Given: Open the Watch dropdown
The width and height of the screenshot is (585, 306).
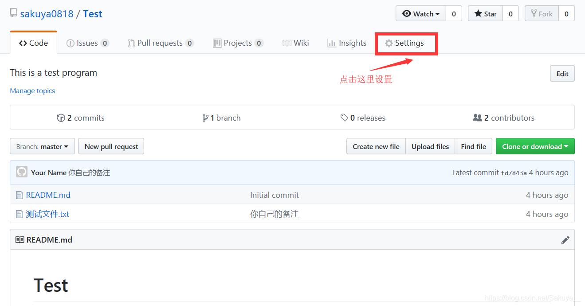Looking at the screenshot, I should click(x=421, y=14).
